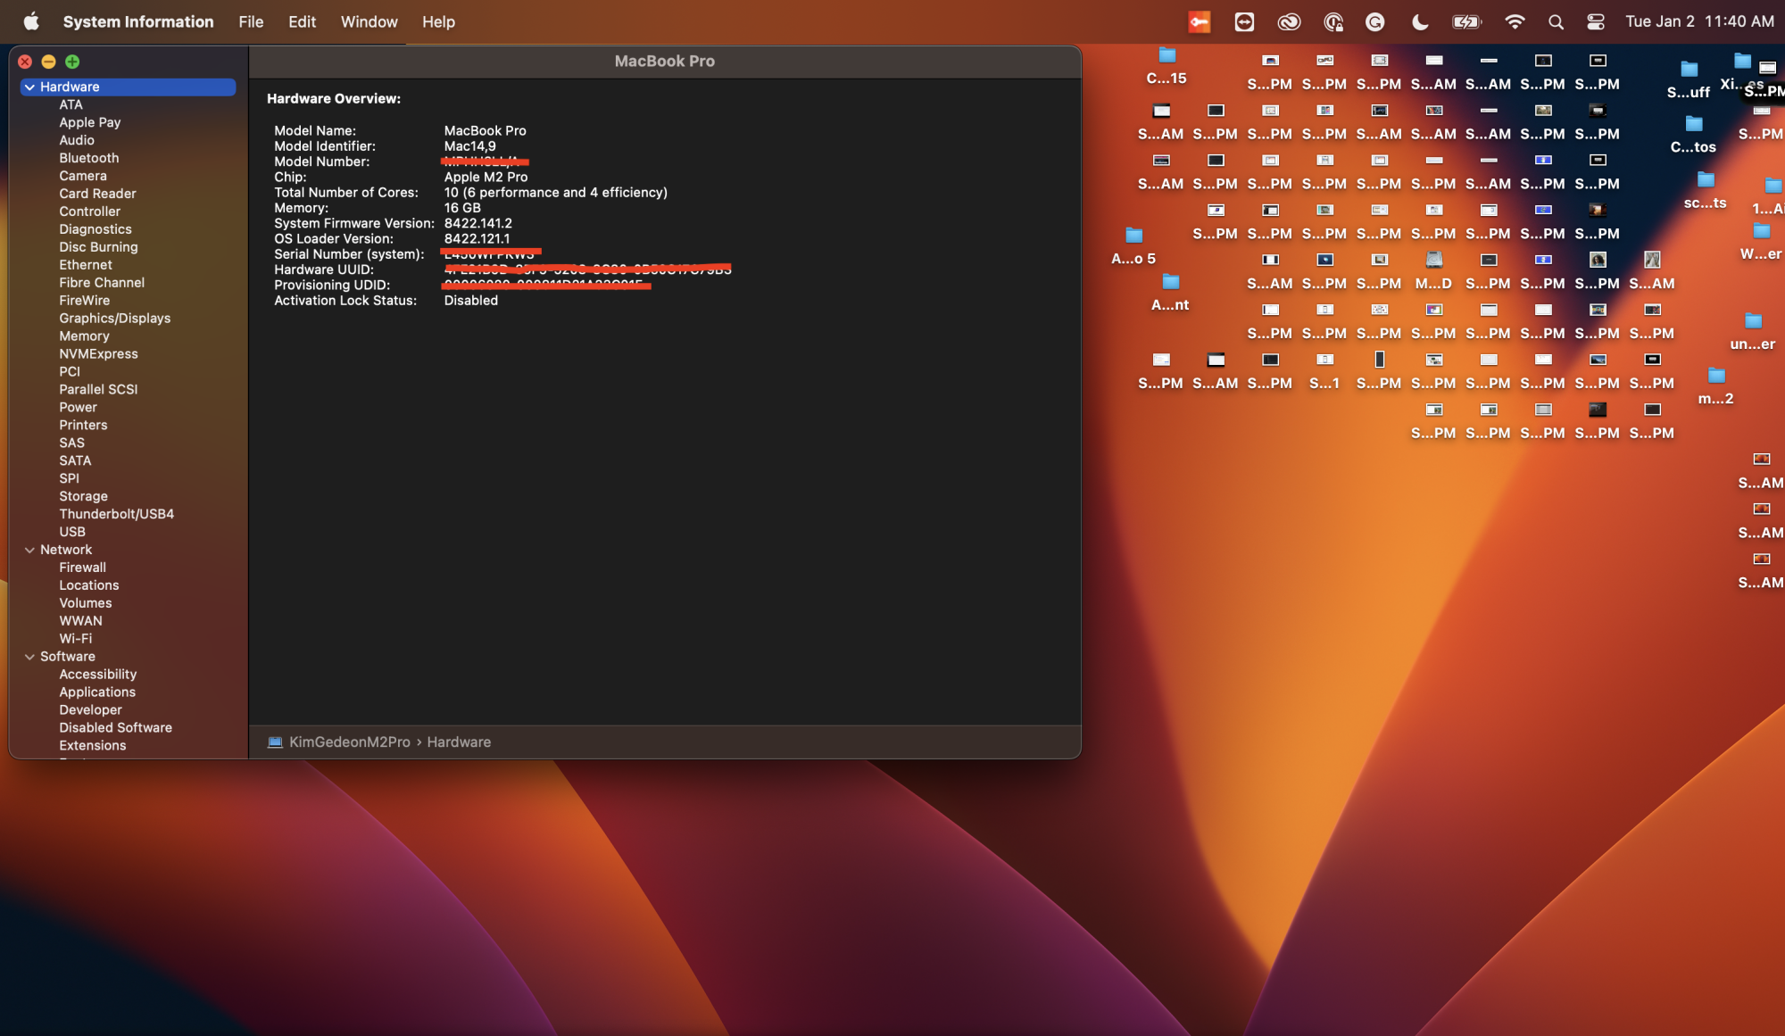Viewport: 1785px width, 1036px height.
Task: Select Memory in hardware sidebar
Action: [83, 336]
